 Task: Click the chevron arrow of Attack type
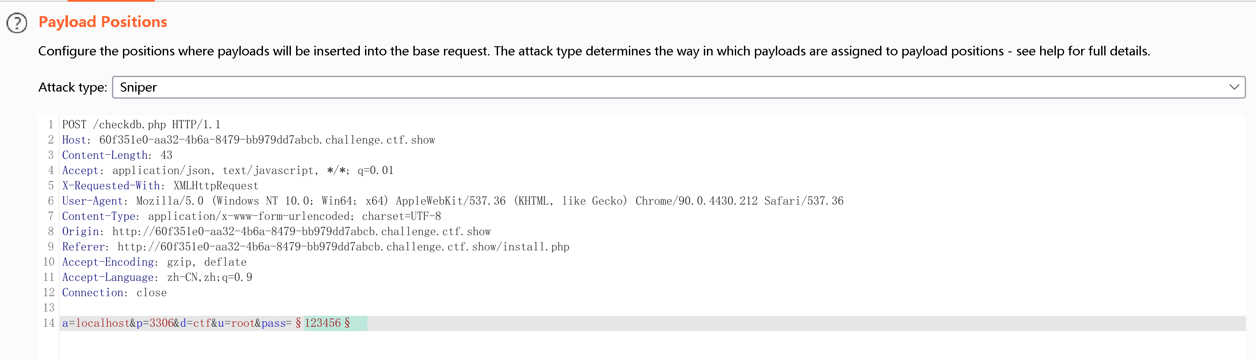[x=1234, y=87]
